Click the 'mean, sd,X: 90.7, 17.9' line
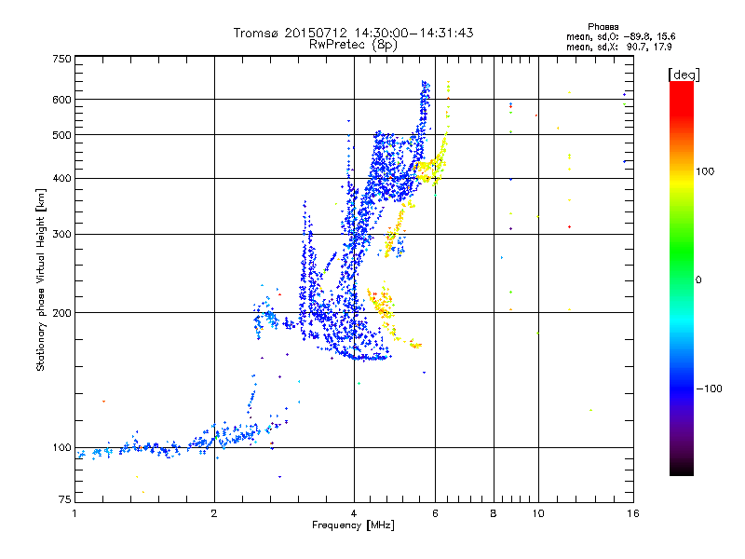Viewport: 745px width, 559px height. 618,48
